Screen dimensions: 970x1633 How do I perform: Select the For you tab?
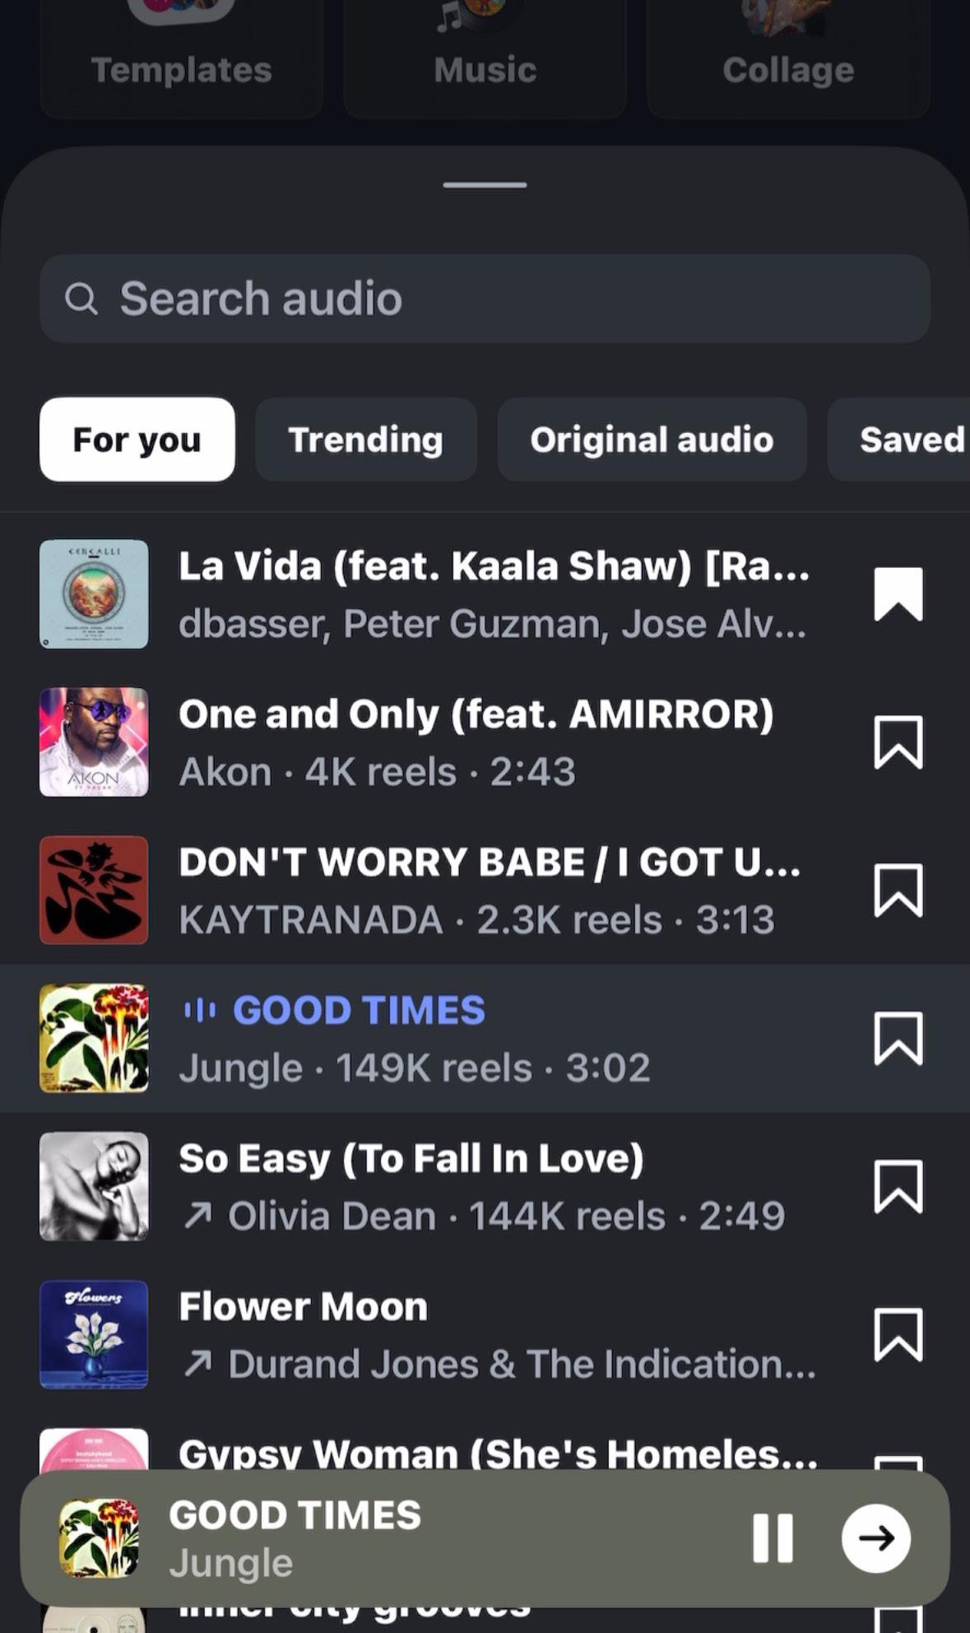(137, 440)
